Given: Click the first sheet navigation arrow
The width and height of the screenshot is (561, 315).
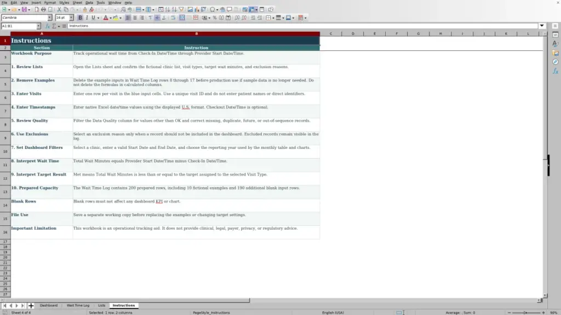Looking at the screenshot, I should 4,306.
